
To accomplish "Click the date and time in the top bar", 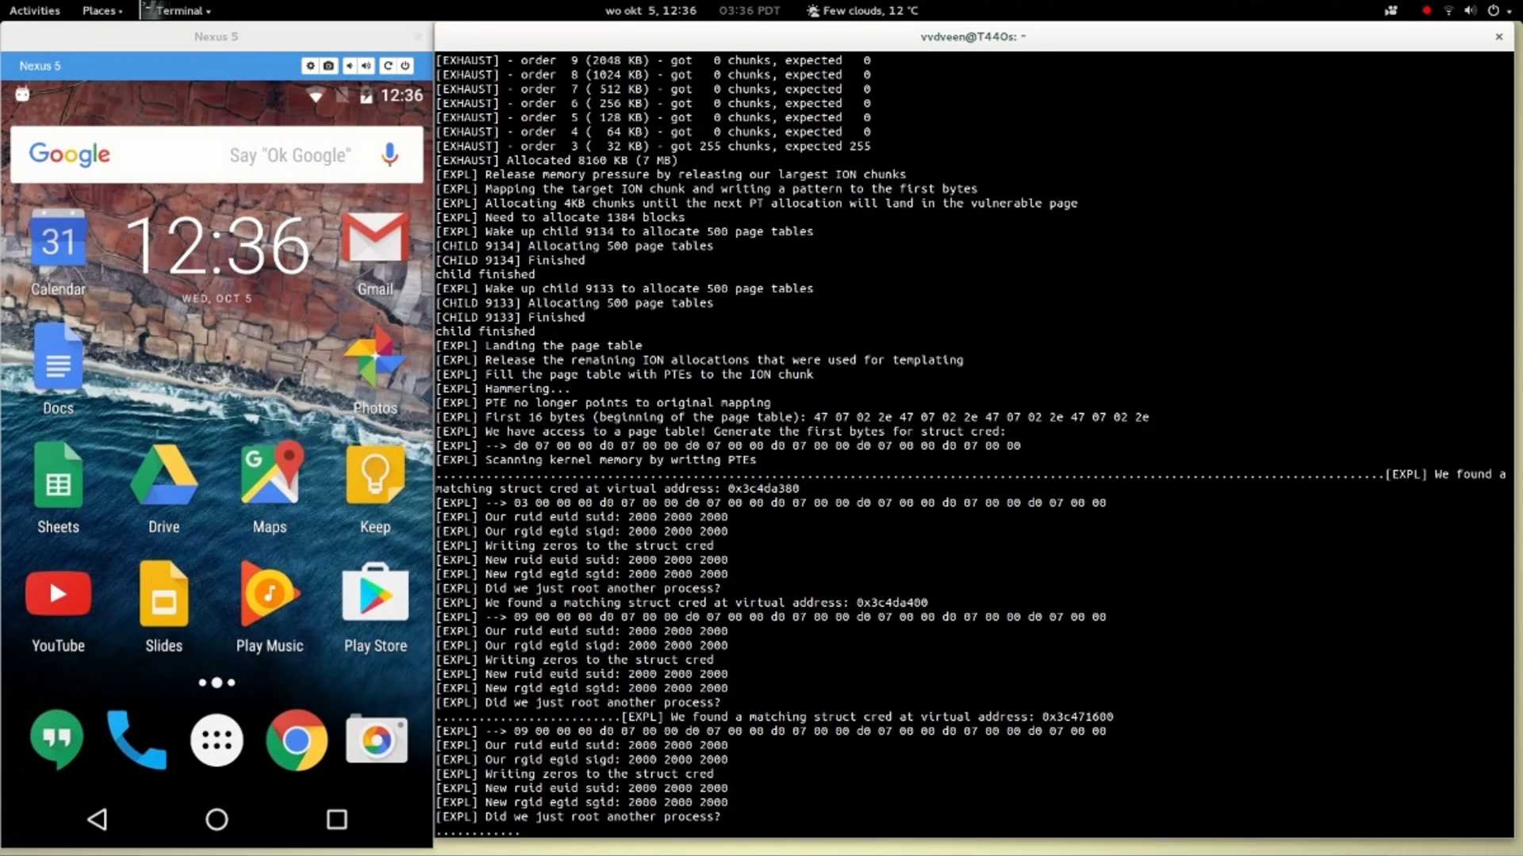I will pyautogui.click(x=650, y=10).
